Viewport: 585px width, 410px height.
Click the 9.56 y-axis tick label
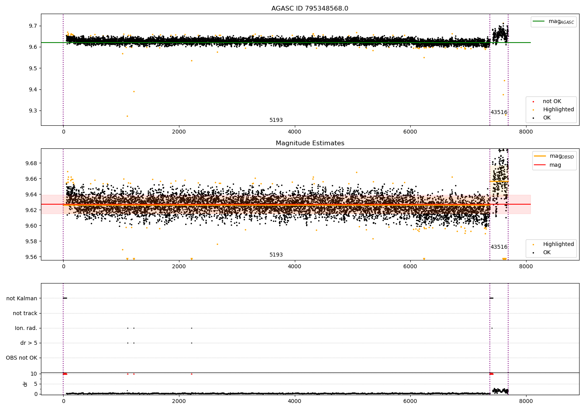[31, 257]
